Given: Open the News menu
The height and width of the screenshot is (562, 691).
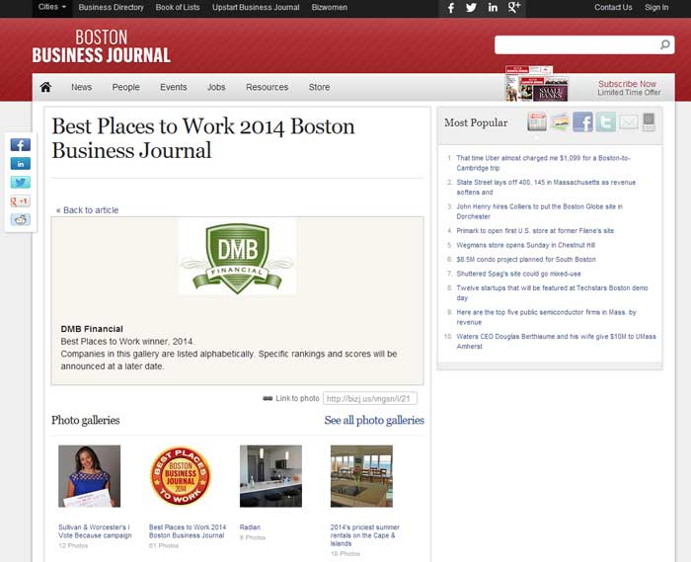Looking at the screenshot, I should click(x=82, y=87).
